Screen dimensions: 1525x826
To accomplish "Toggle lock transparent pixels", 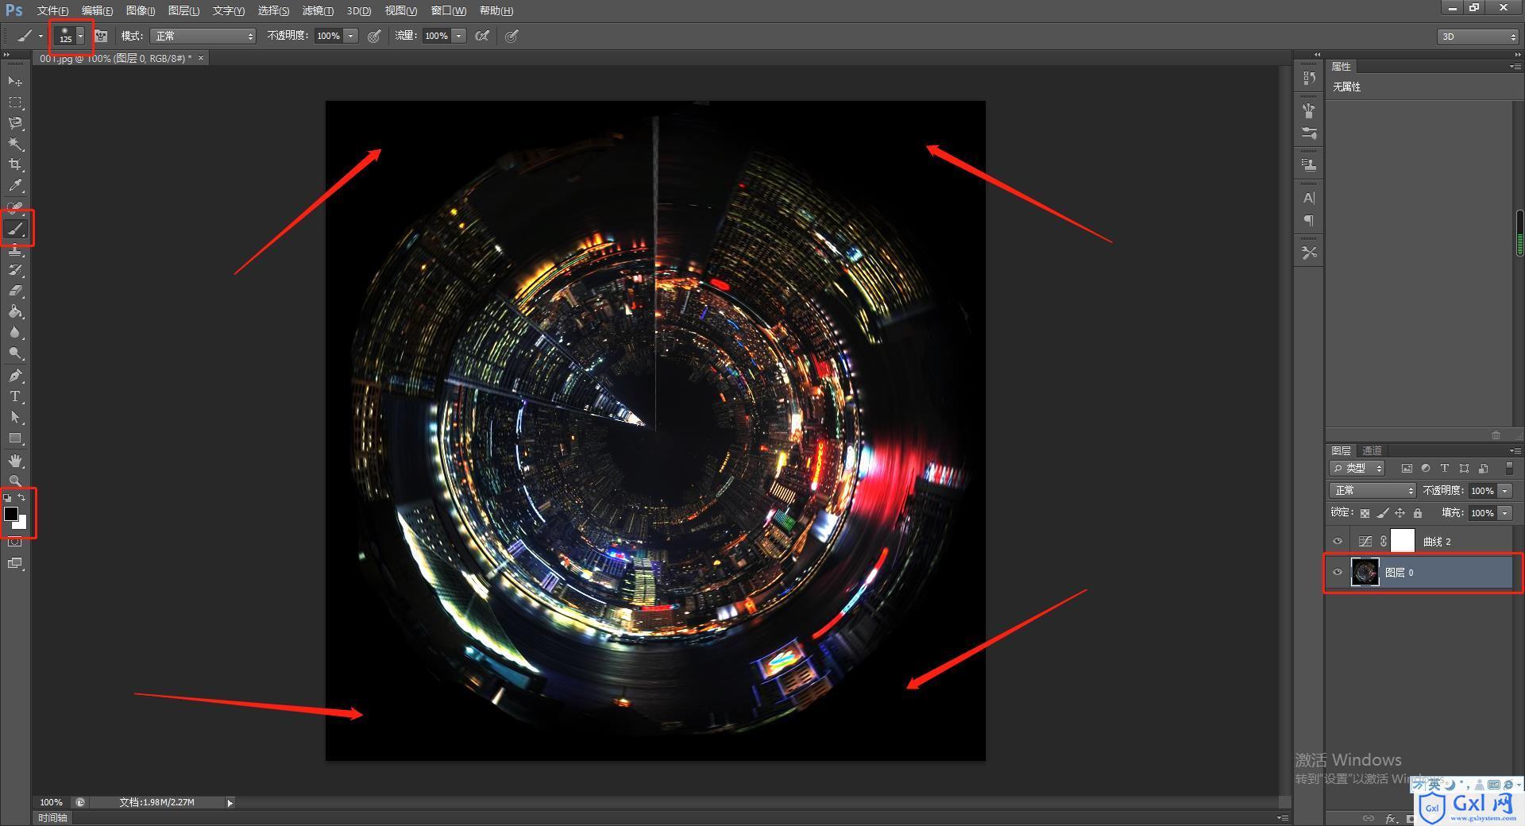I will click(1365, 513).
